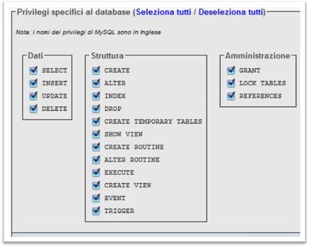The image size is (309, 246).
Task: Uncheck the ALTER privilege checkbox
Action: (96, 83)
